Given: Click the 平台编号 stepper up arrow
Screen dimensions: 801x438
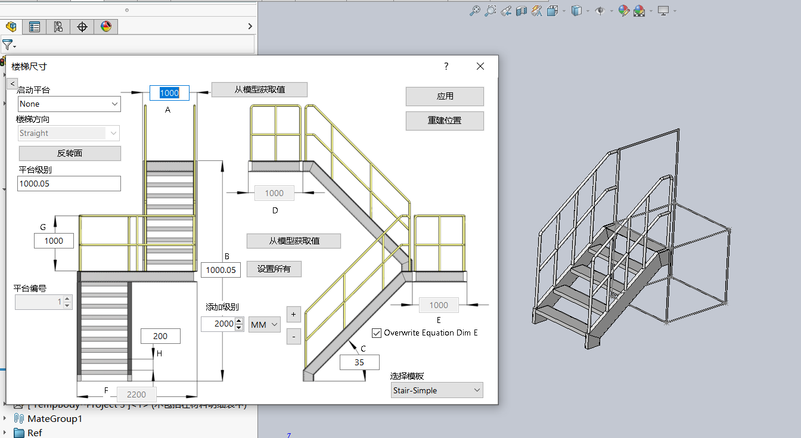Looking at the screenshot, I should tap(67, 299).
